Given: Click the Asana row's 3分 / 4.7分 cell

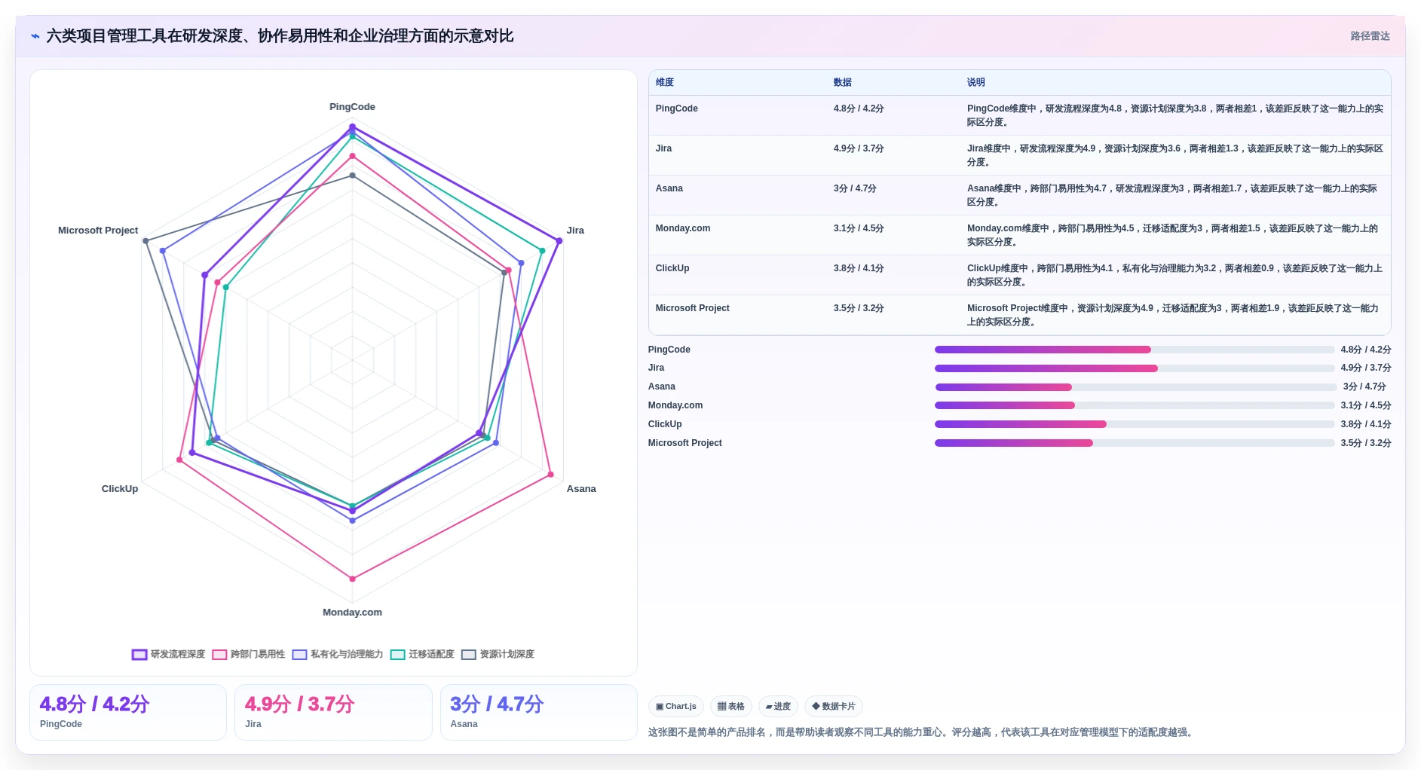Looking at the screenshot, I should pyautogui.click(x=855, y=188).
